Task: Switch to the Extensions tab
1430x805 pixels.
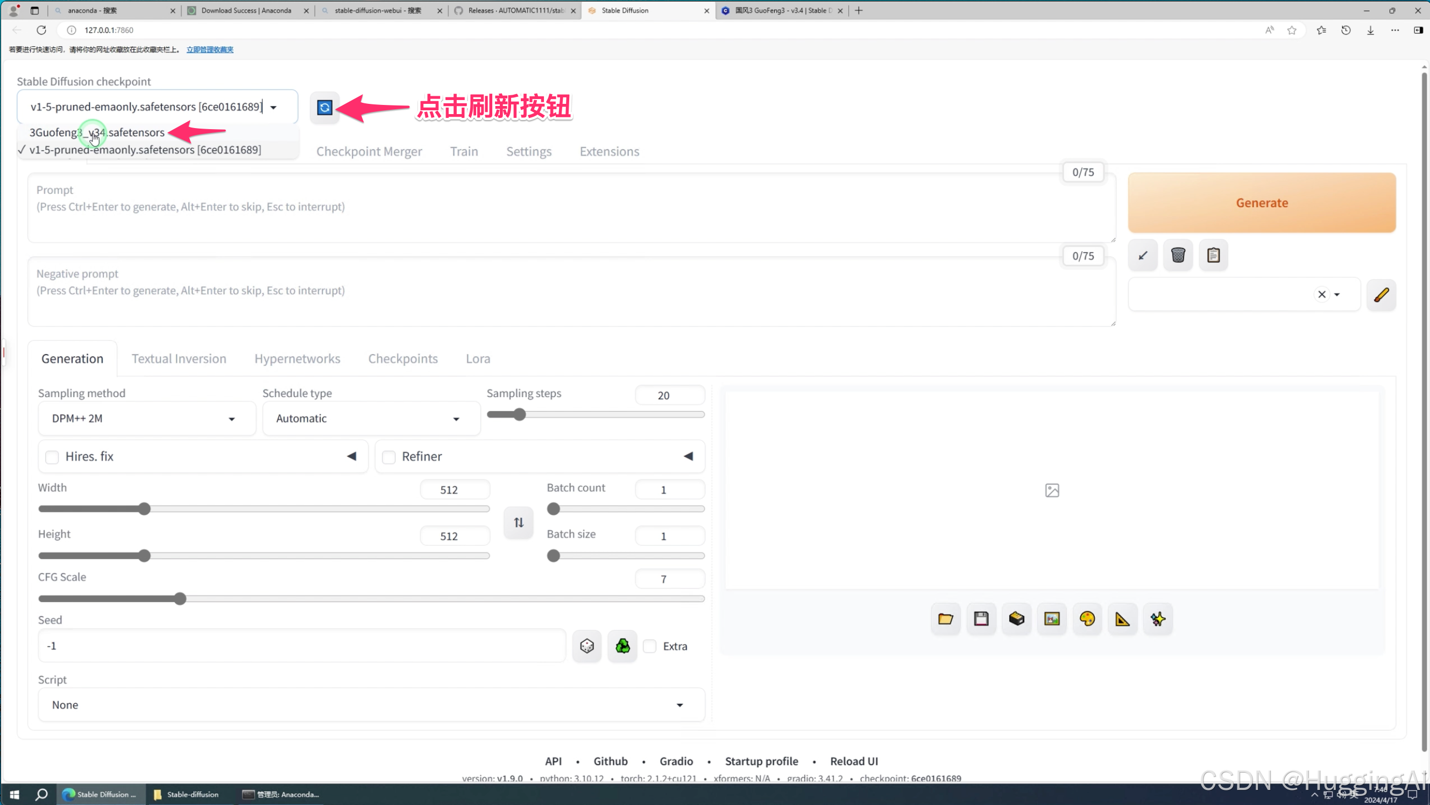Action: tap(609, 152)
